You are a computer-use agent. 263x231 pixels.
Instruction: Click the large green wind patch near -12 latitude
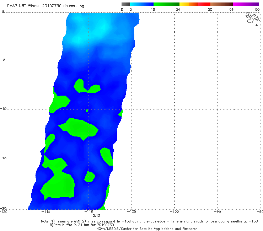[79, 128]
